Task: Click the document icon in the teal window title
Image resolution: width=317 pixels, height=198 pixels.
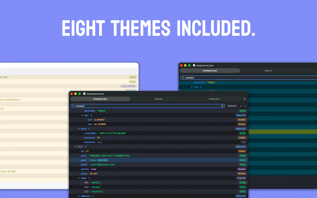Action: click(x=194, y=65)
